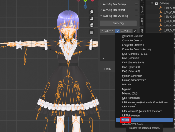Choose UE MetaHuman preset
175x132 pixels.
(x=131, y=116)
